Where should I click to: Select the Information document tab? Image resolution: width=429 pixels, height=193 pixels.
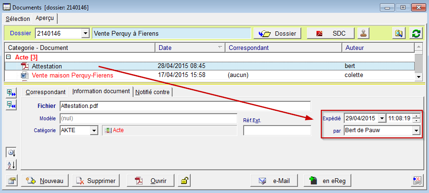101,91
